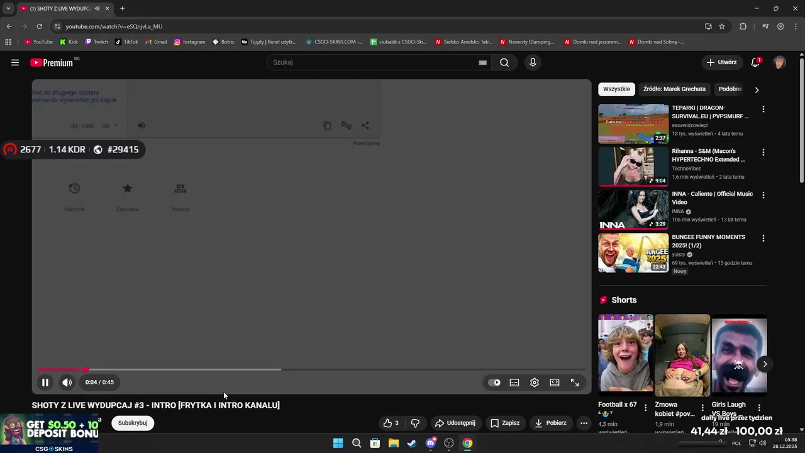Open YouTube notifications bell
The height and width of the screenshot is (453, 805).
pyautogui.click(x=755, y=62)
